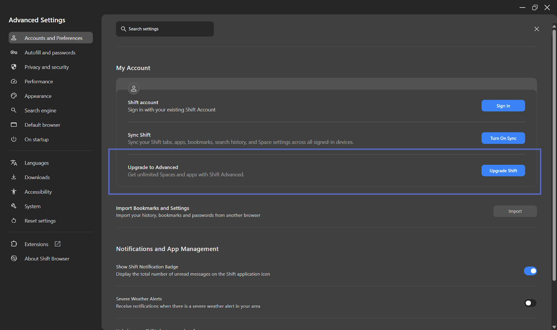Click the vertical scrollbar thumb
Screen dimensions: 557x330
554,155
